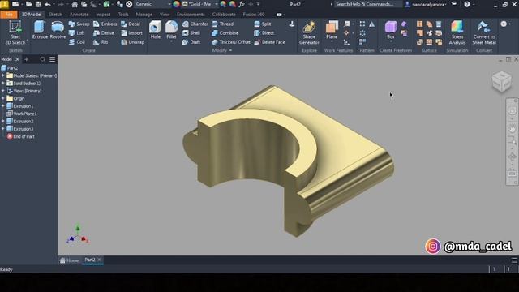The width and height of the screenshot is (519, 292).
Task: Select Thicken/Offset tool
Action: pos(230,42)
